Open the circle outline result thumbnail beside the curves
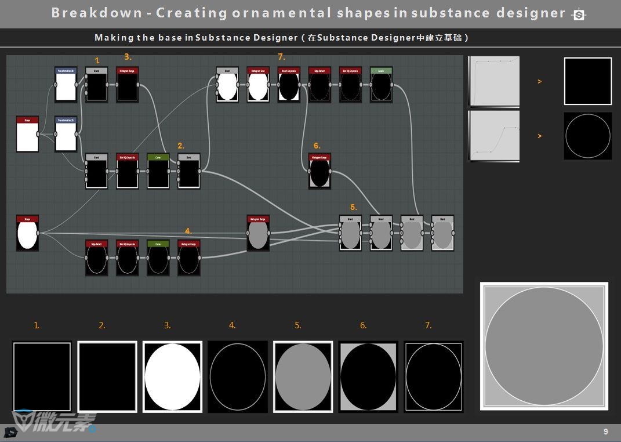Viewport: 621px width, 442px height. [588, 136]
